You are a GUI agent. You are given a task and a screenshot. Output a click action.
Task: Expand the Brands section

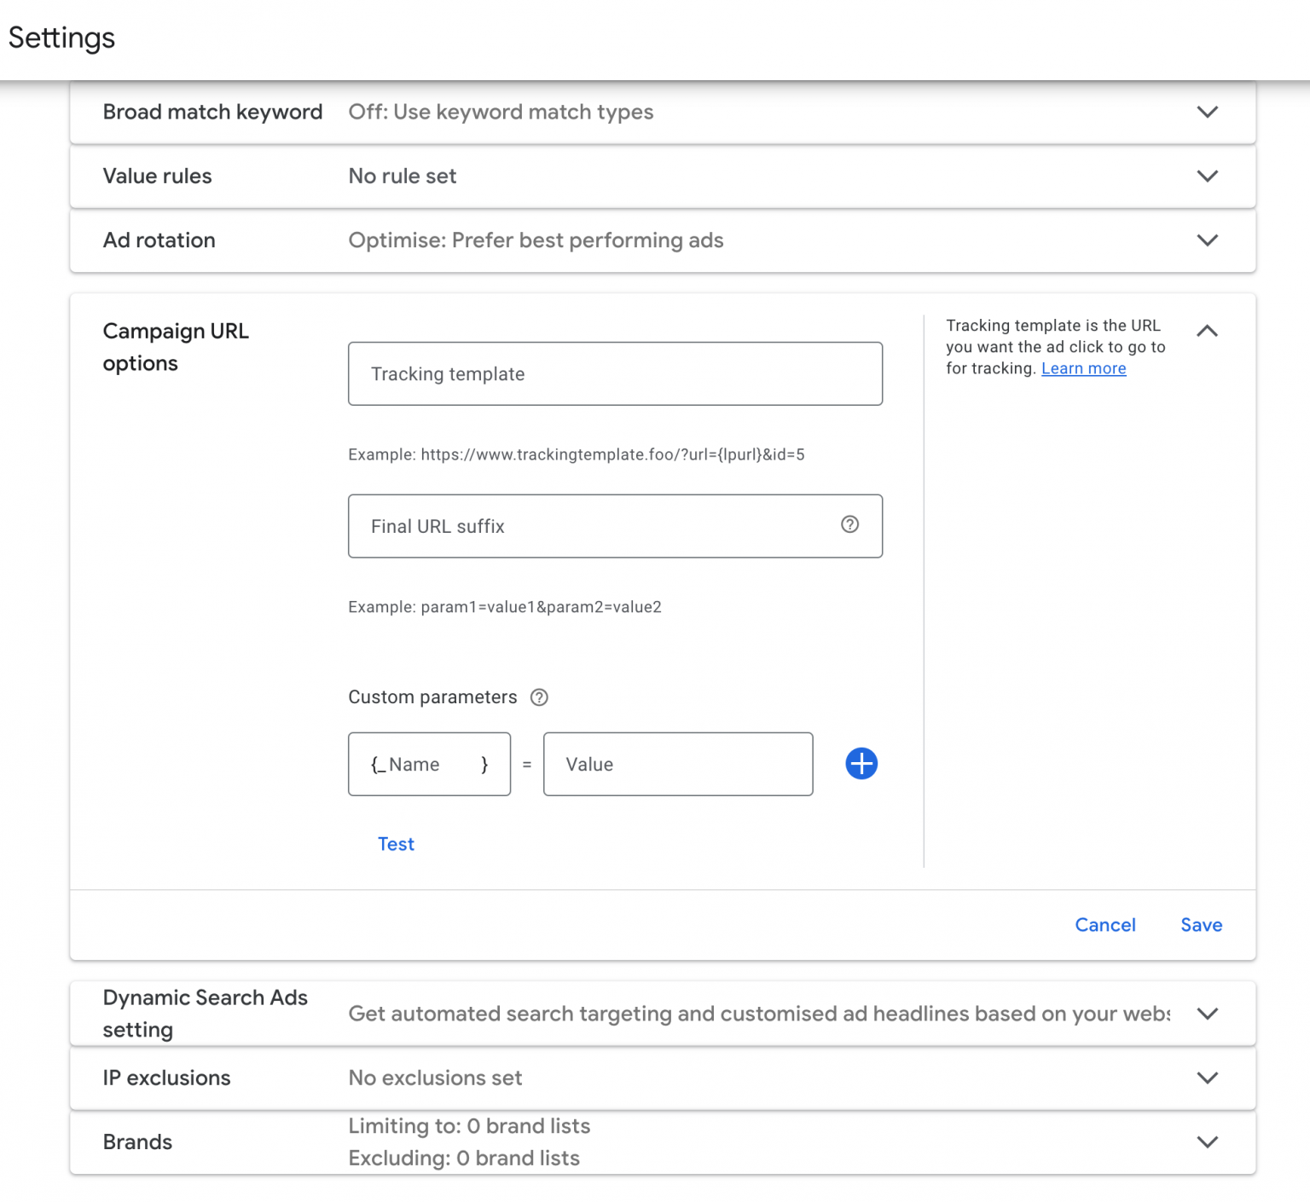pos(1207,1141)
